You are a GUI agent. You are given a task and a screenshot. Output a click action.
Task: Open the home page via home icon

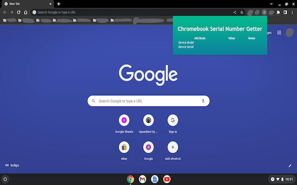[26, 12]
